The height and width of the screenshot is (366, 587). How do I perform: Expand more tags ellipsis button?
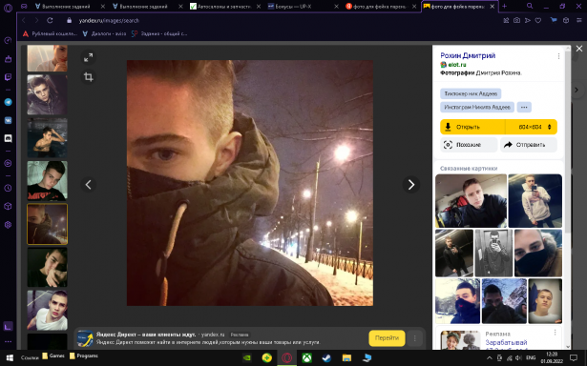[x=524, y=108]
